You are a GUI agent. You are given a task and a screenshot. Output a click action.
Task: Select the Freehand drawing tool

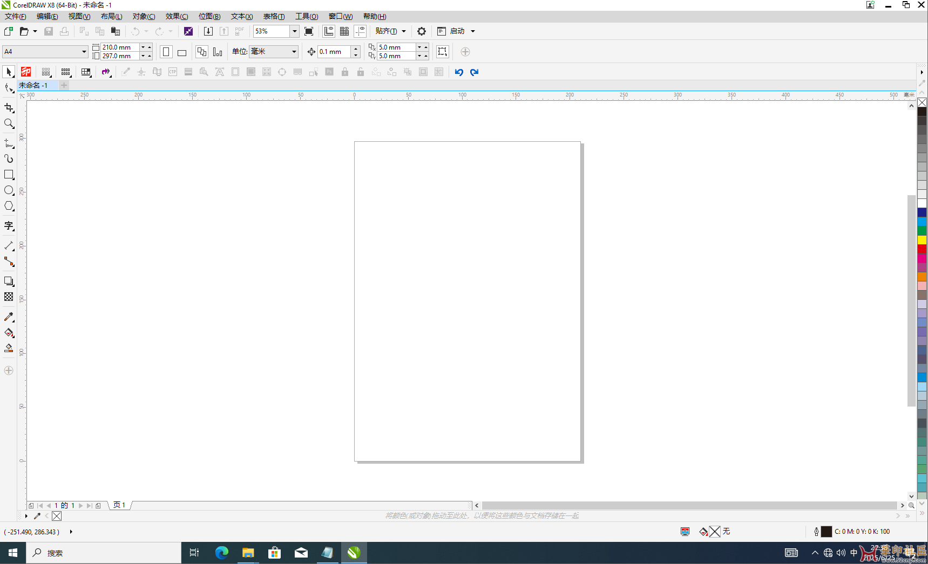(9, 143)
